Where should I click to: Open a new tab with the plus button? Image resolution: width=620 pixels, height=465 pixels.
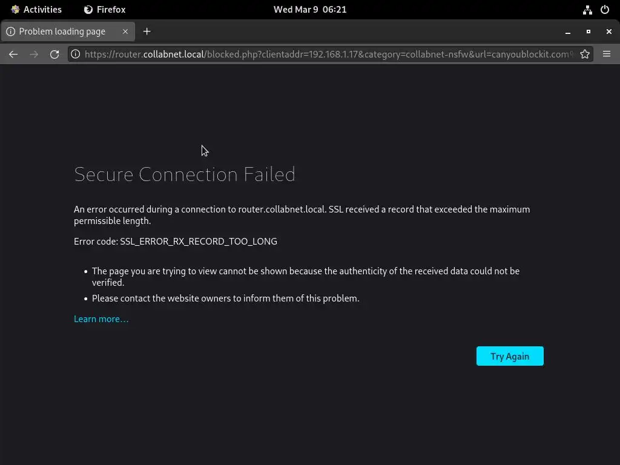click(147, 31)
